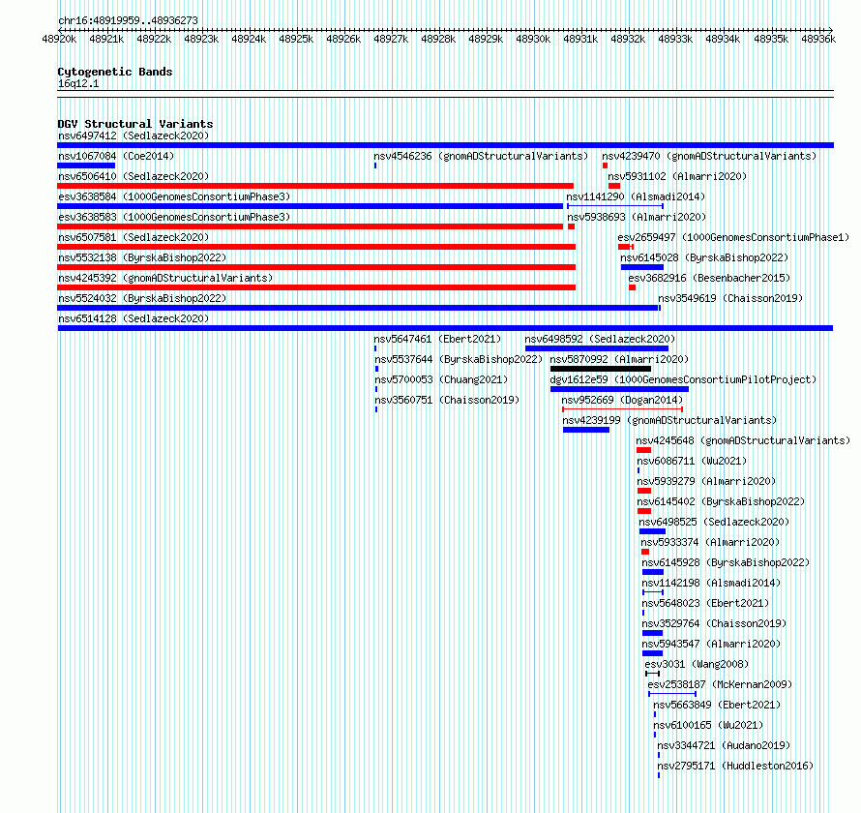Click the nsv5532138 (ByrskaBishop2022) label
Image resolution: width=861 pixels, height=813 pixels.
(x=142, y=257)
